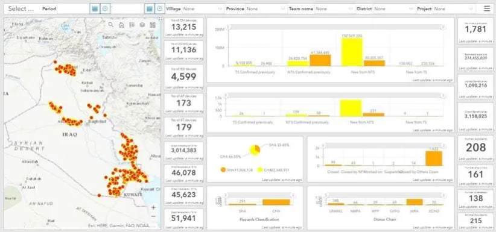Click the WRA bar in Donor Chart
Viewport: 496px width, 232px height.
coord(415,202)
